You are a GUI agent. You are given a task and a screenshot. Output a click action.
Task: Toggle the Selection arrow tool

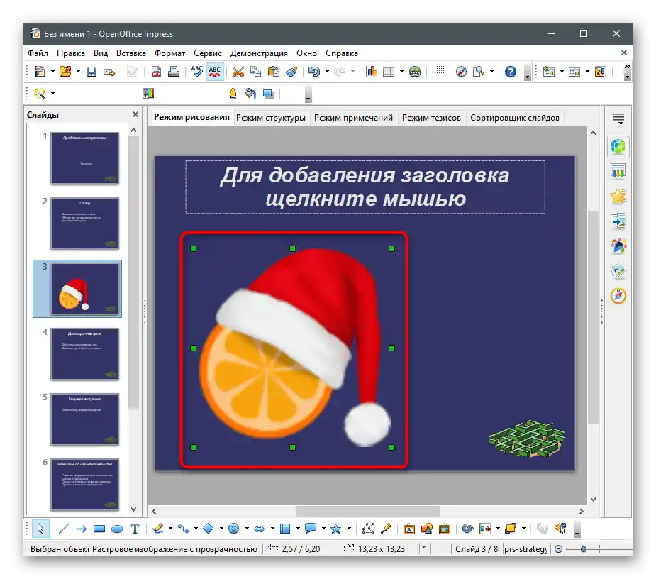pos(40,529)
